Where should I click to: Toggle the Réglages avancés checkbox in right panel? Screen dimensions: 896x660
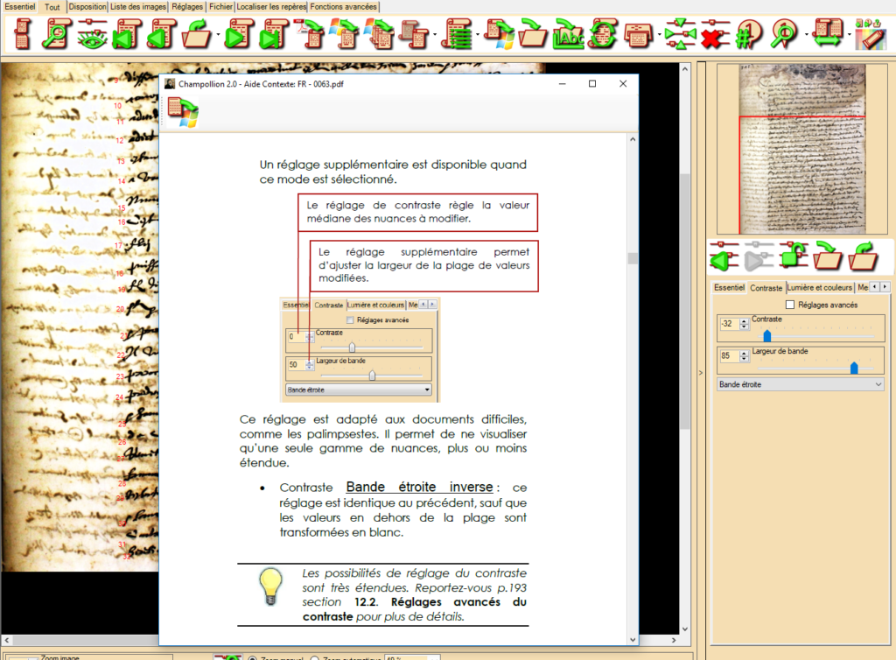[x=790, y=305]
